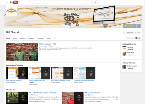Click View full playlist (80 videos)
Image resolution: width=145 pixels, height=104 pixels.
pos(37,102)
